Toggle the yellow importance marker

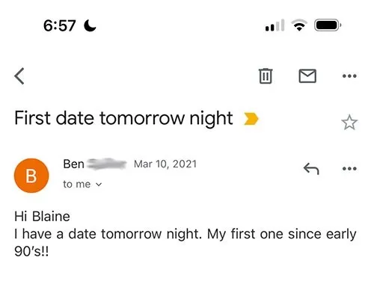pyautogui.click(x=251, y=119)
